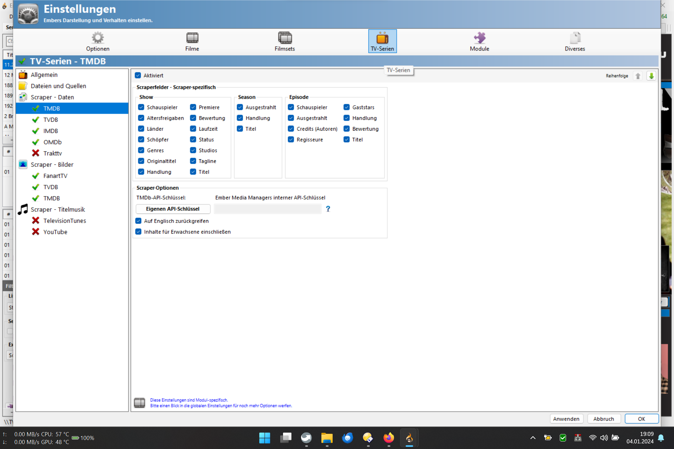Toggle Credits (Autoren) checkbox

pos(291,129)
